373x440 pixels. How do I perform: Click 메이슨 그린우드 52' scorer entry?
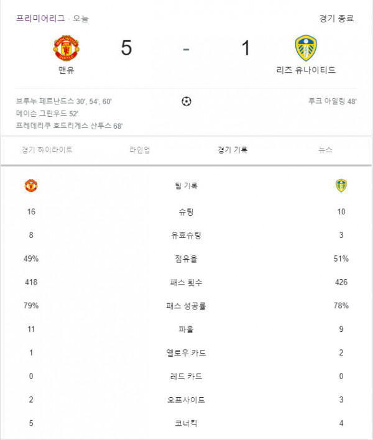47,113
